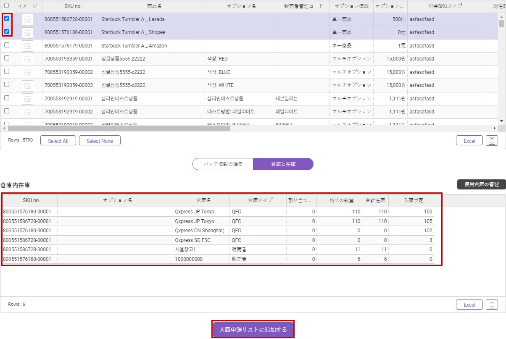Click image icon for Starbuck Tumbler Amazon row

(27, 46)
